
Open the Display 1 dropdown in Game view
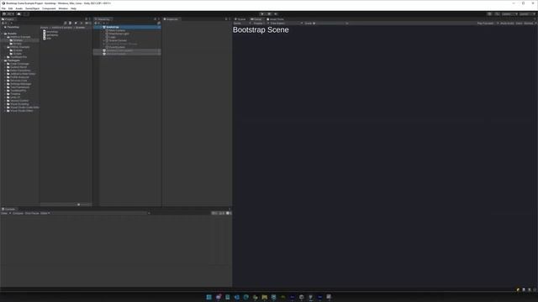point(260,23)
